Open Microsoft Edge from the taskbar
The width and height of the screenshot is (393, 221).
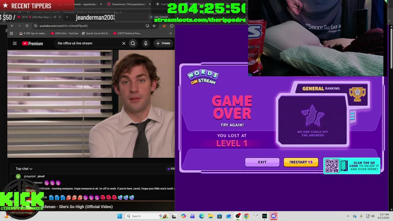[x=201, y=216]
